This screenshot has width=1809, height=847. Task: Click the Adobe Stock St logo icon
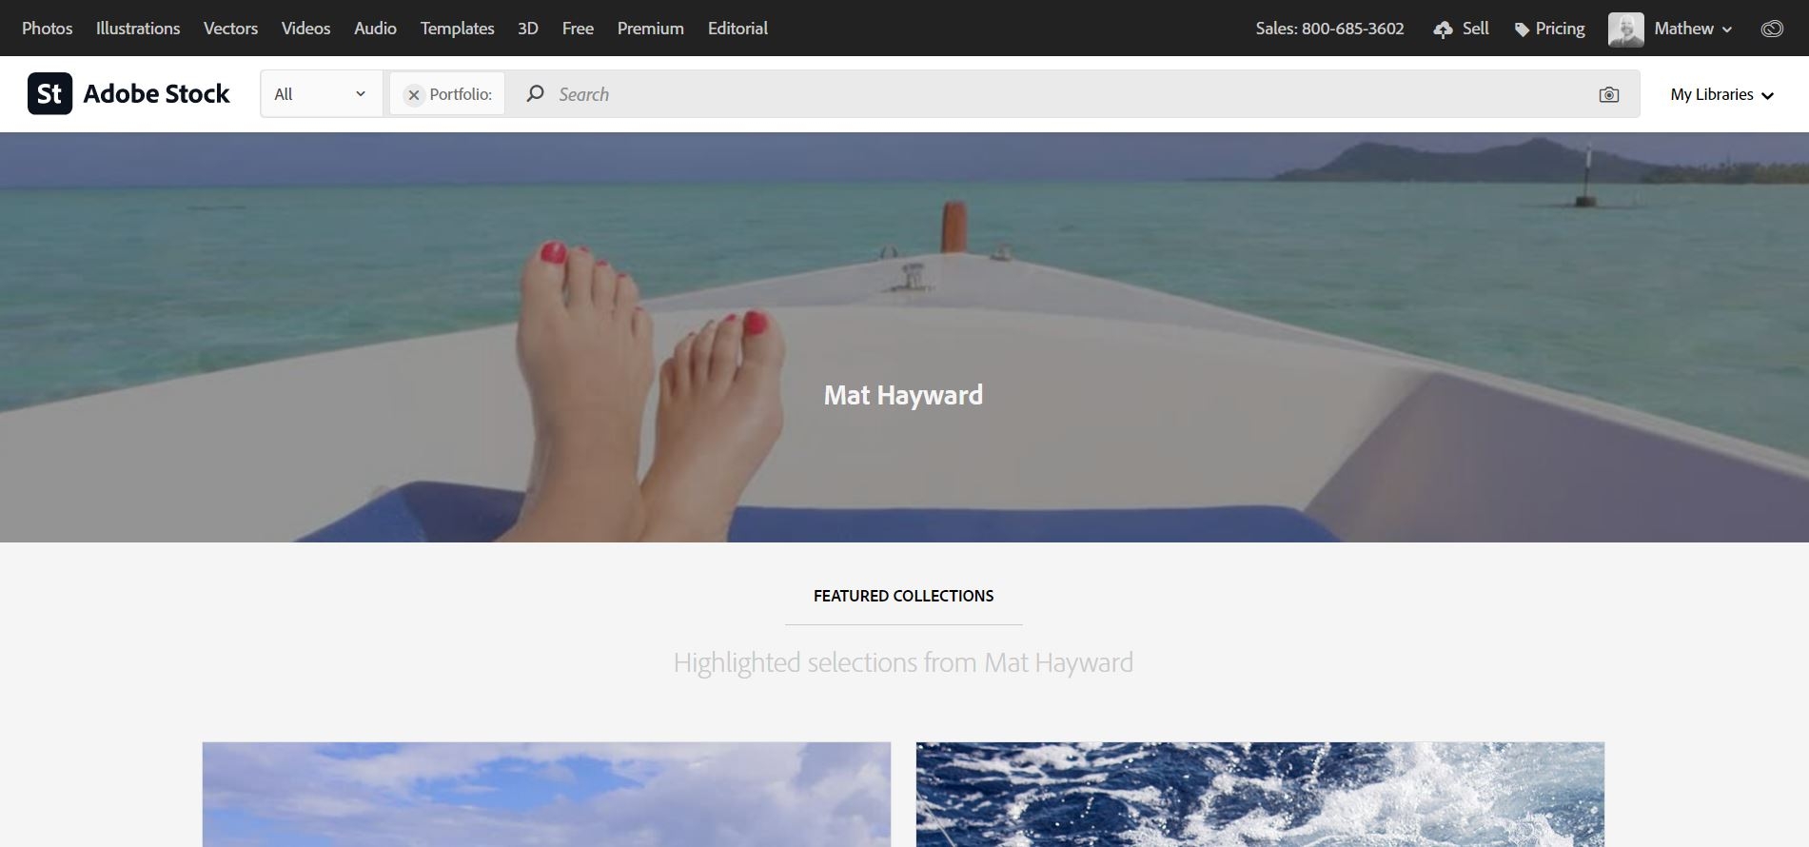coord(49,93)
